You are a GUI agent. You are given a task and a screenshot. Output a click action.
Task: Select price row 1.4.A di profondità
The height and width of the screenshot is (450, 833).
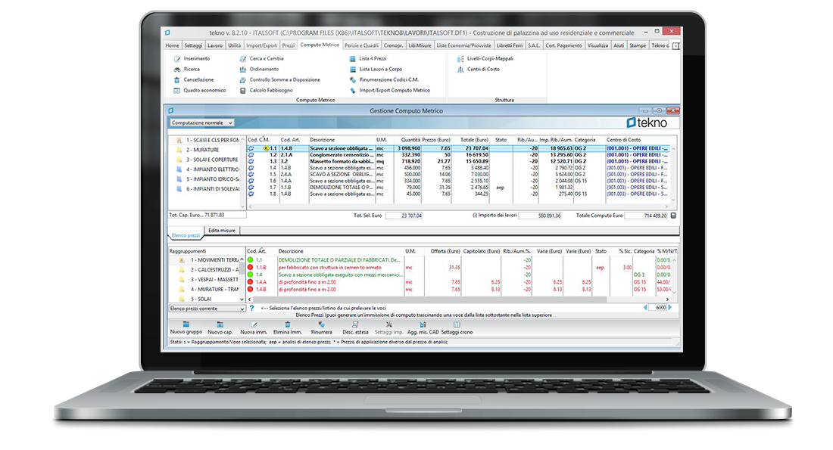pos(458,282)
